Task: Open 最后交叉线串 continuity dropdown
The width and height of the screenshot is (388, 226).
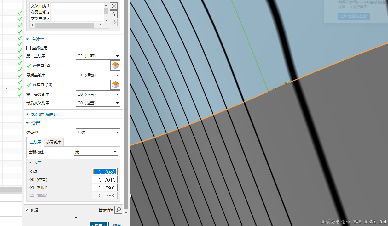Action: [x=98, y=103]
